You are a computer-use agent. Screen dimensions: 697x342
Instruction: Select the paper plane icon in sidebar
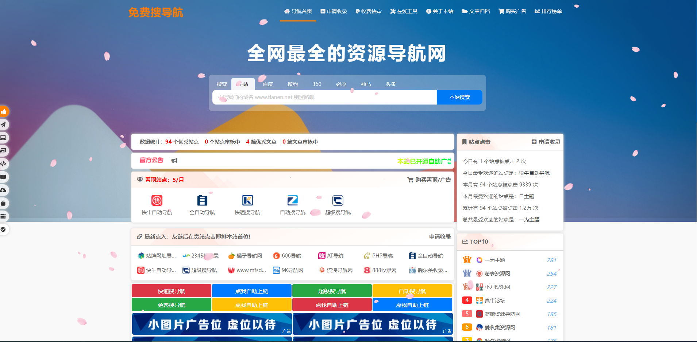coord(4,125)
